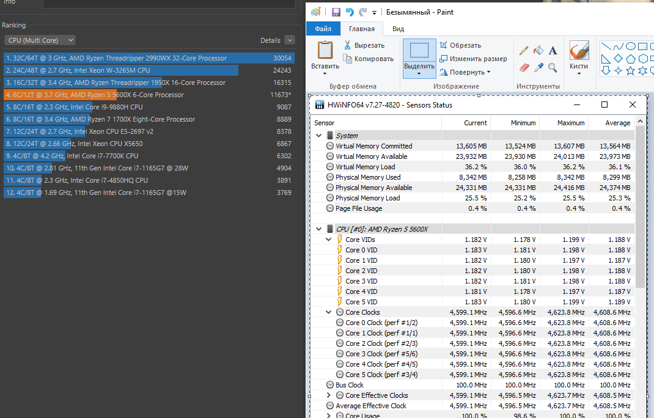
Task: Select the Magnifier tool
Action: tap(553, 67)
